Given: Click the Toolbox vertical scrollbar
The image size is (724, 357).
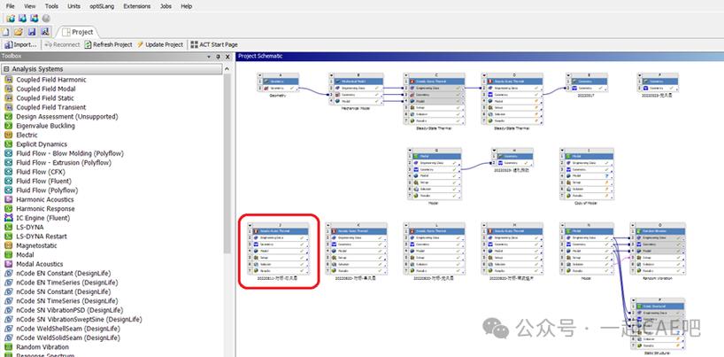Looking at the screenshot, I should pos(227,164).
